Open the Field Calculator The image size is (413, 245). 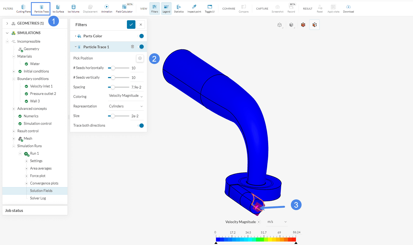click(124, 9)
